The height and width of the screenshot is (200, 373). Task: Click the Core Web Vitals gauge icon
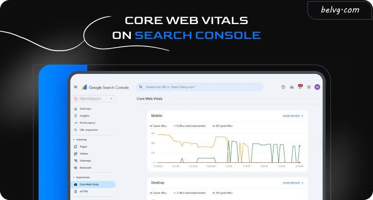point(75,184)
